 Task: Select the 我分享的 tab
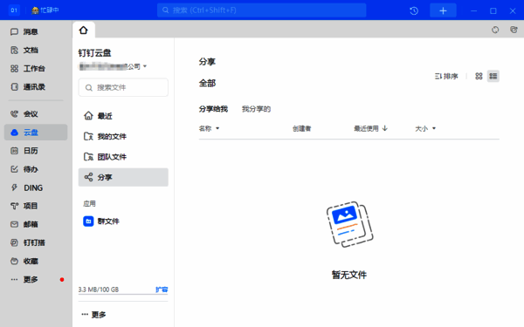pyautogui.click(x=256, y=109)
